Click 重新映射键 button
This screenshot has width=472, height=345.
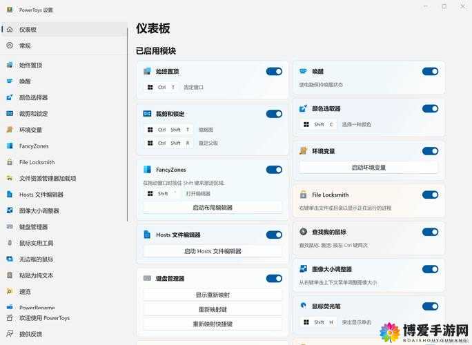pyautogui.click(x=213, y=310)
